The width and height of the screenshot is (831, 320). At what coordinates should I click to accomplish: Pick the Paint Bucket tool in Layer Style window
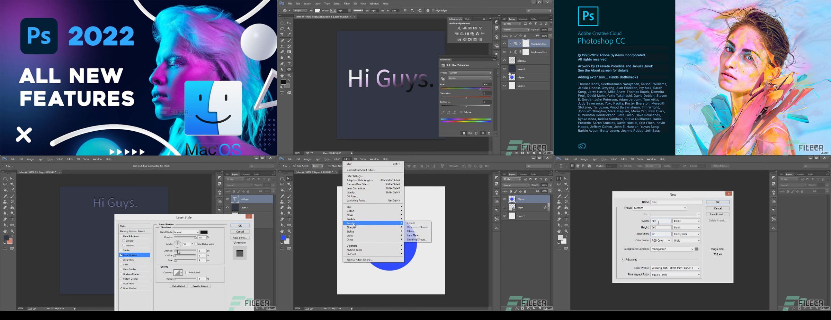coord(12,207)
